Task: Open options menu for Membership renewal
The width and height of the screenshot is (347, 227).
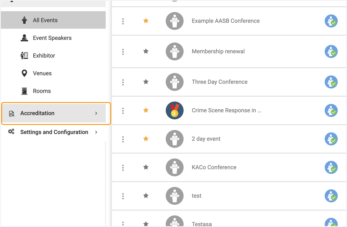Action: (123, 52)
